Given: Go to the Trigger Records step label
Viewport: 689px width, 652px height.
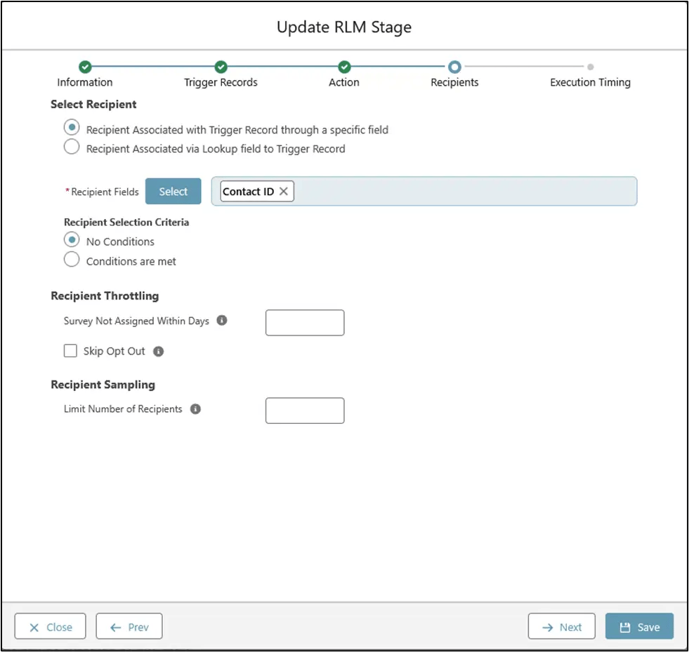Looking at the screenshot, I should coord(221,83).
